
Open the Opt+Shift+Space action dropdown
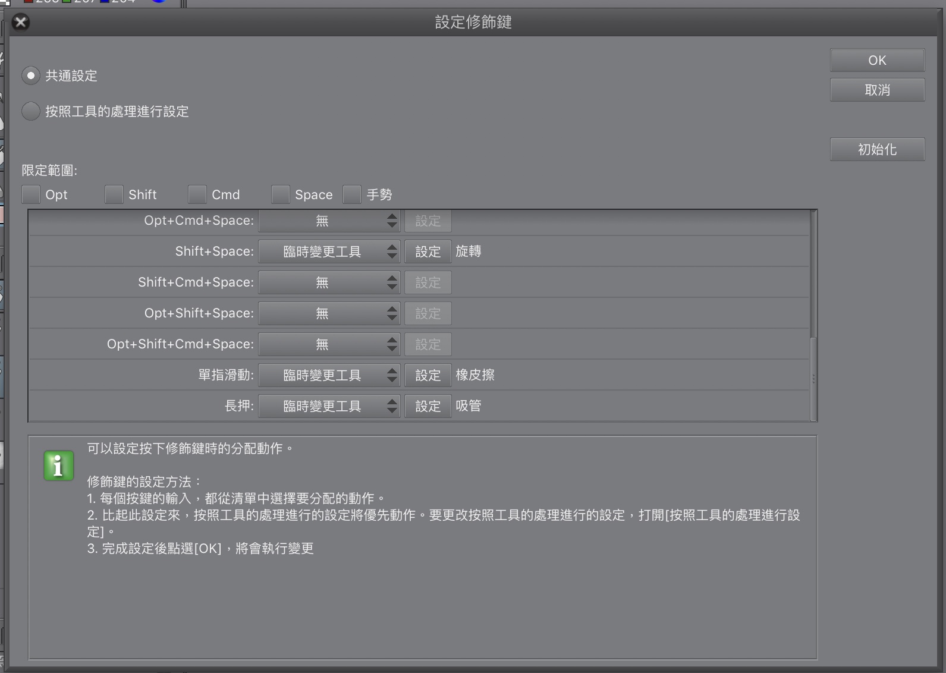point(329,313)
